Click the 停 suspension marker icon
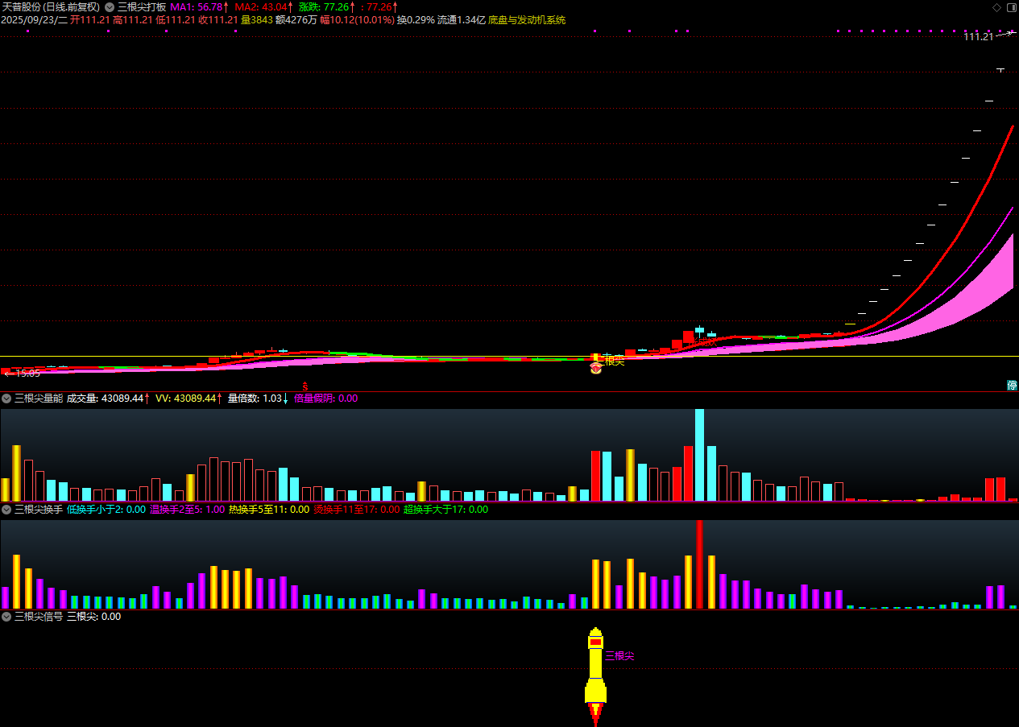Viewport: 1019px width, 727px height. click(1012, 386)
